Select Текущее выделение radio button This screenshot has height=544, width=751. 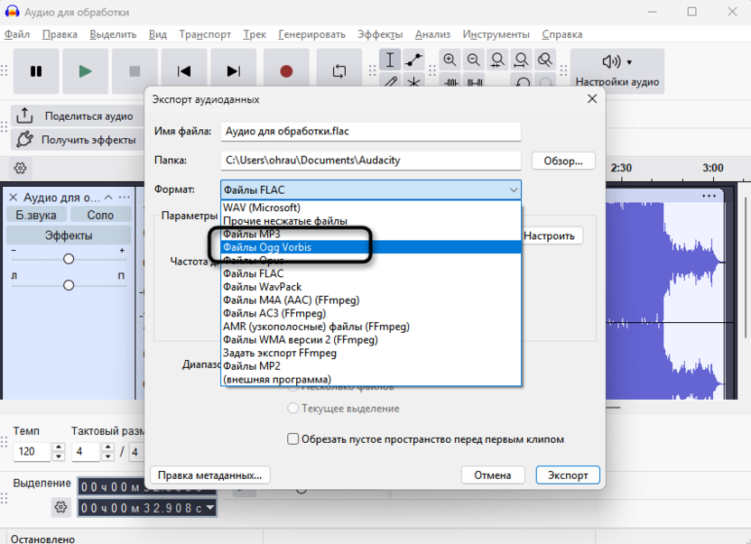[x=292, y=409]
